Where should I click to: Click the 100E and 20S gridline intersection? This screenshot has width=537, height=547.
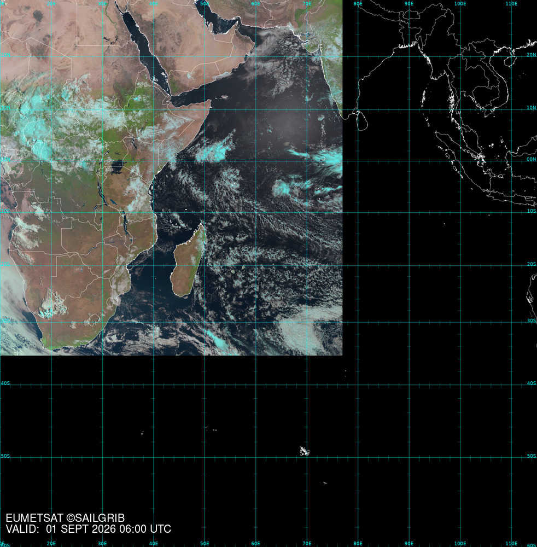(x=460, y=266)
